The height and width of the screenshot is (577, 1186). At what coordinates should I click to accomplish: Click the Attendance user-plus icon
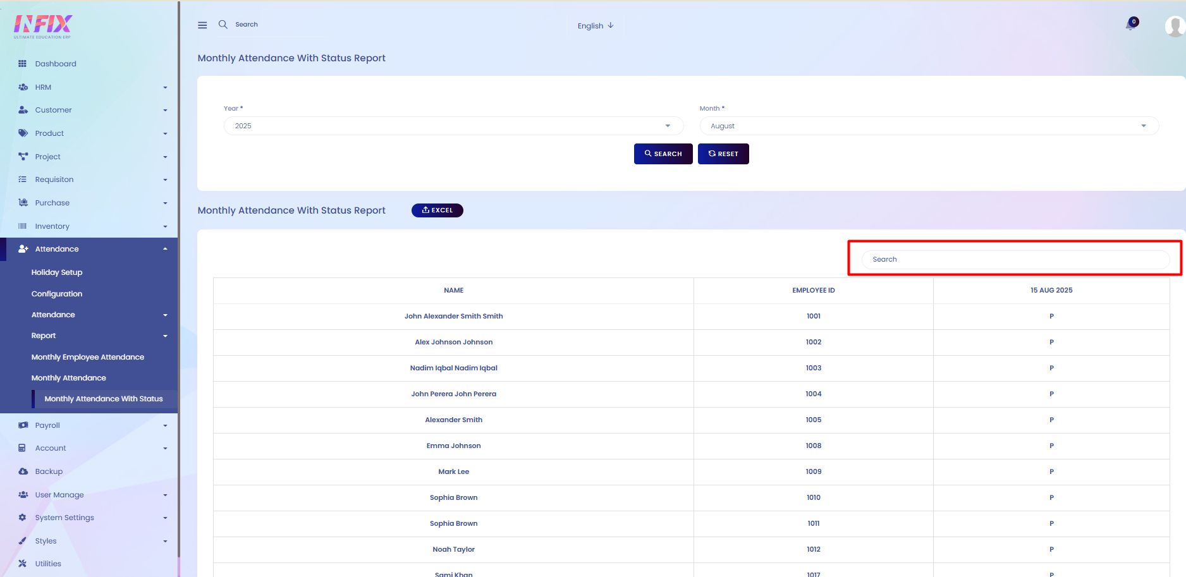tap(23, 249)
